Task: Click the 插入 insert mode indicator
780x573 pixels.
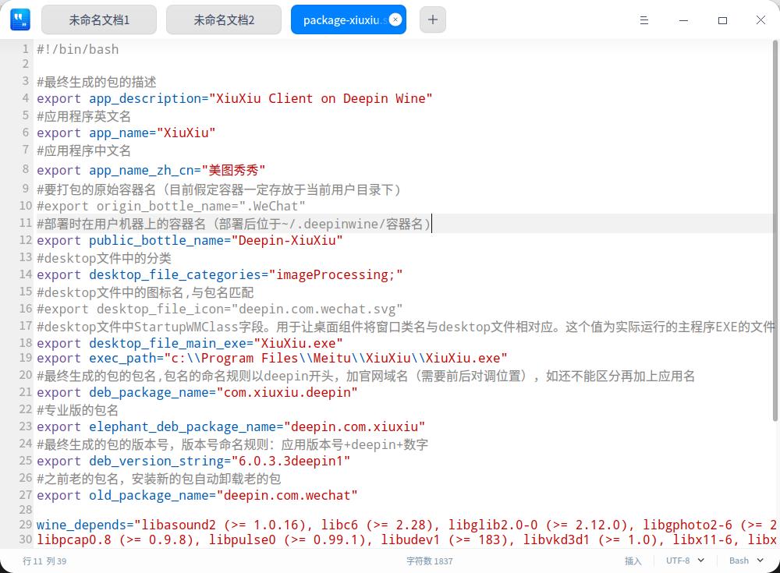Action: point(633,561)
